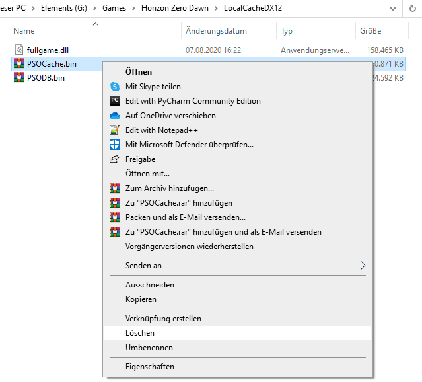Sort by Typ column header
The height and width of the screenshot is (382, 422).
(287, 31)
